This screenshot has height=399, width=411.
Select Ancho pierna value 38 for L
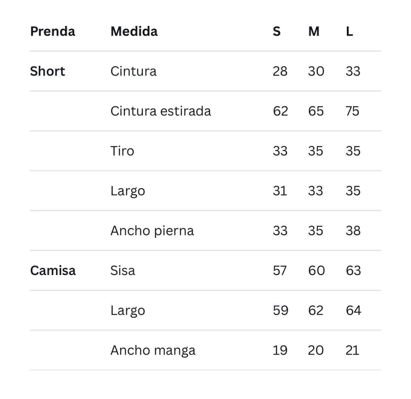pos(353,231)
